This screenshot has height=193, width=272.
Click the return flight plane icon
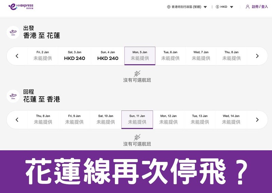(x=13, y=96)
